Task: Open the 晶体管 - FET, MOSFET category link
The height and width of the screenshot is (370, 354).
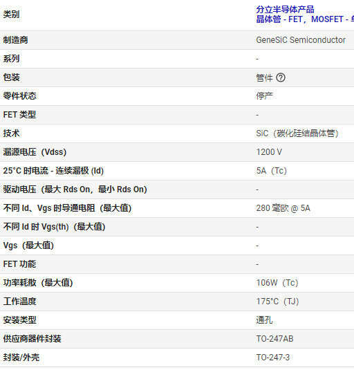Action: tap(305, 19)
